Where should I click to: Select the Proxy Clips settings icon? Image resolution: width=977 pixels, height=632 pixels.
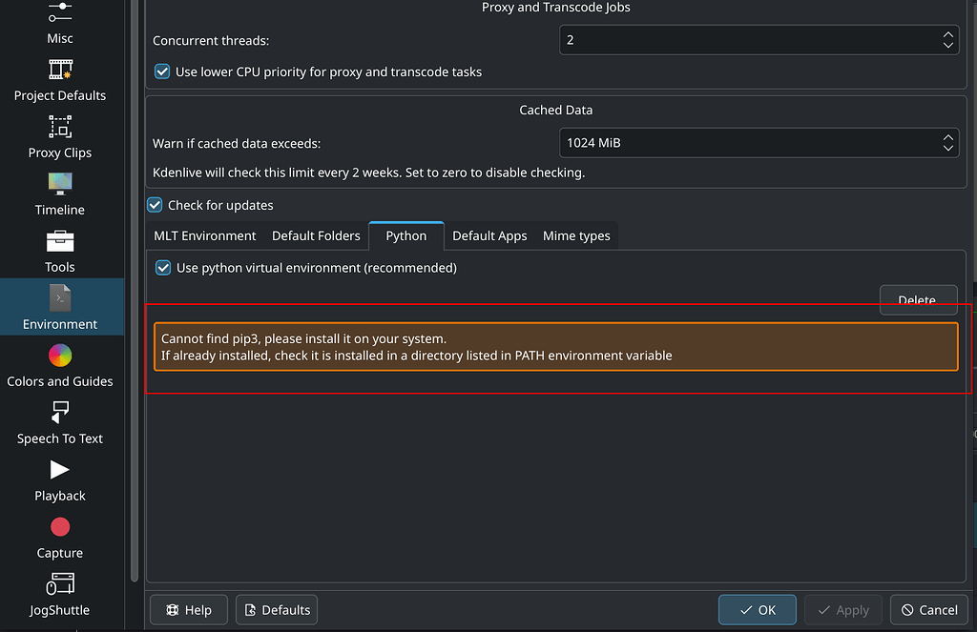59,126
